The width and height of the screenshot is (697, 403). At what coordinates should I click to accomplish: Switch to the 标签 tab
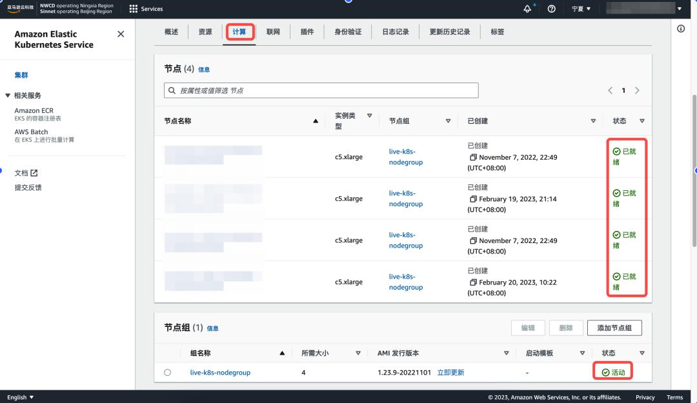click(496, 31)
